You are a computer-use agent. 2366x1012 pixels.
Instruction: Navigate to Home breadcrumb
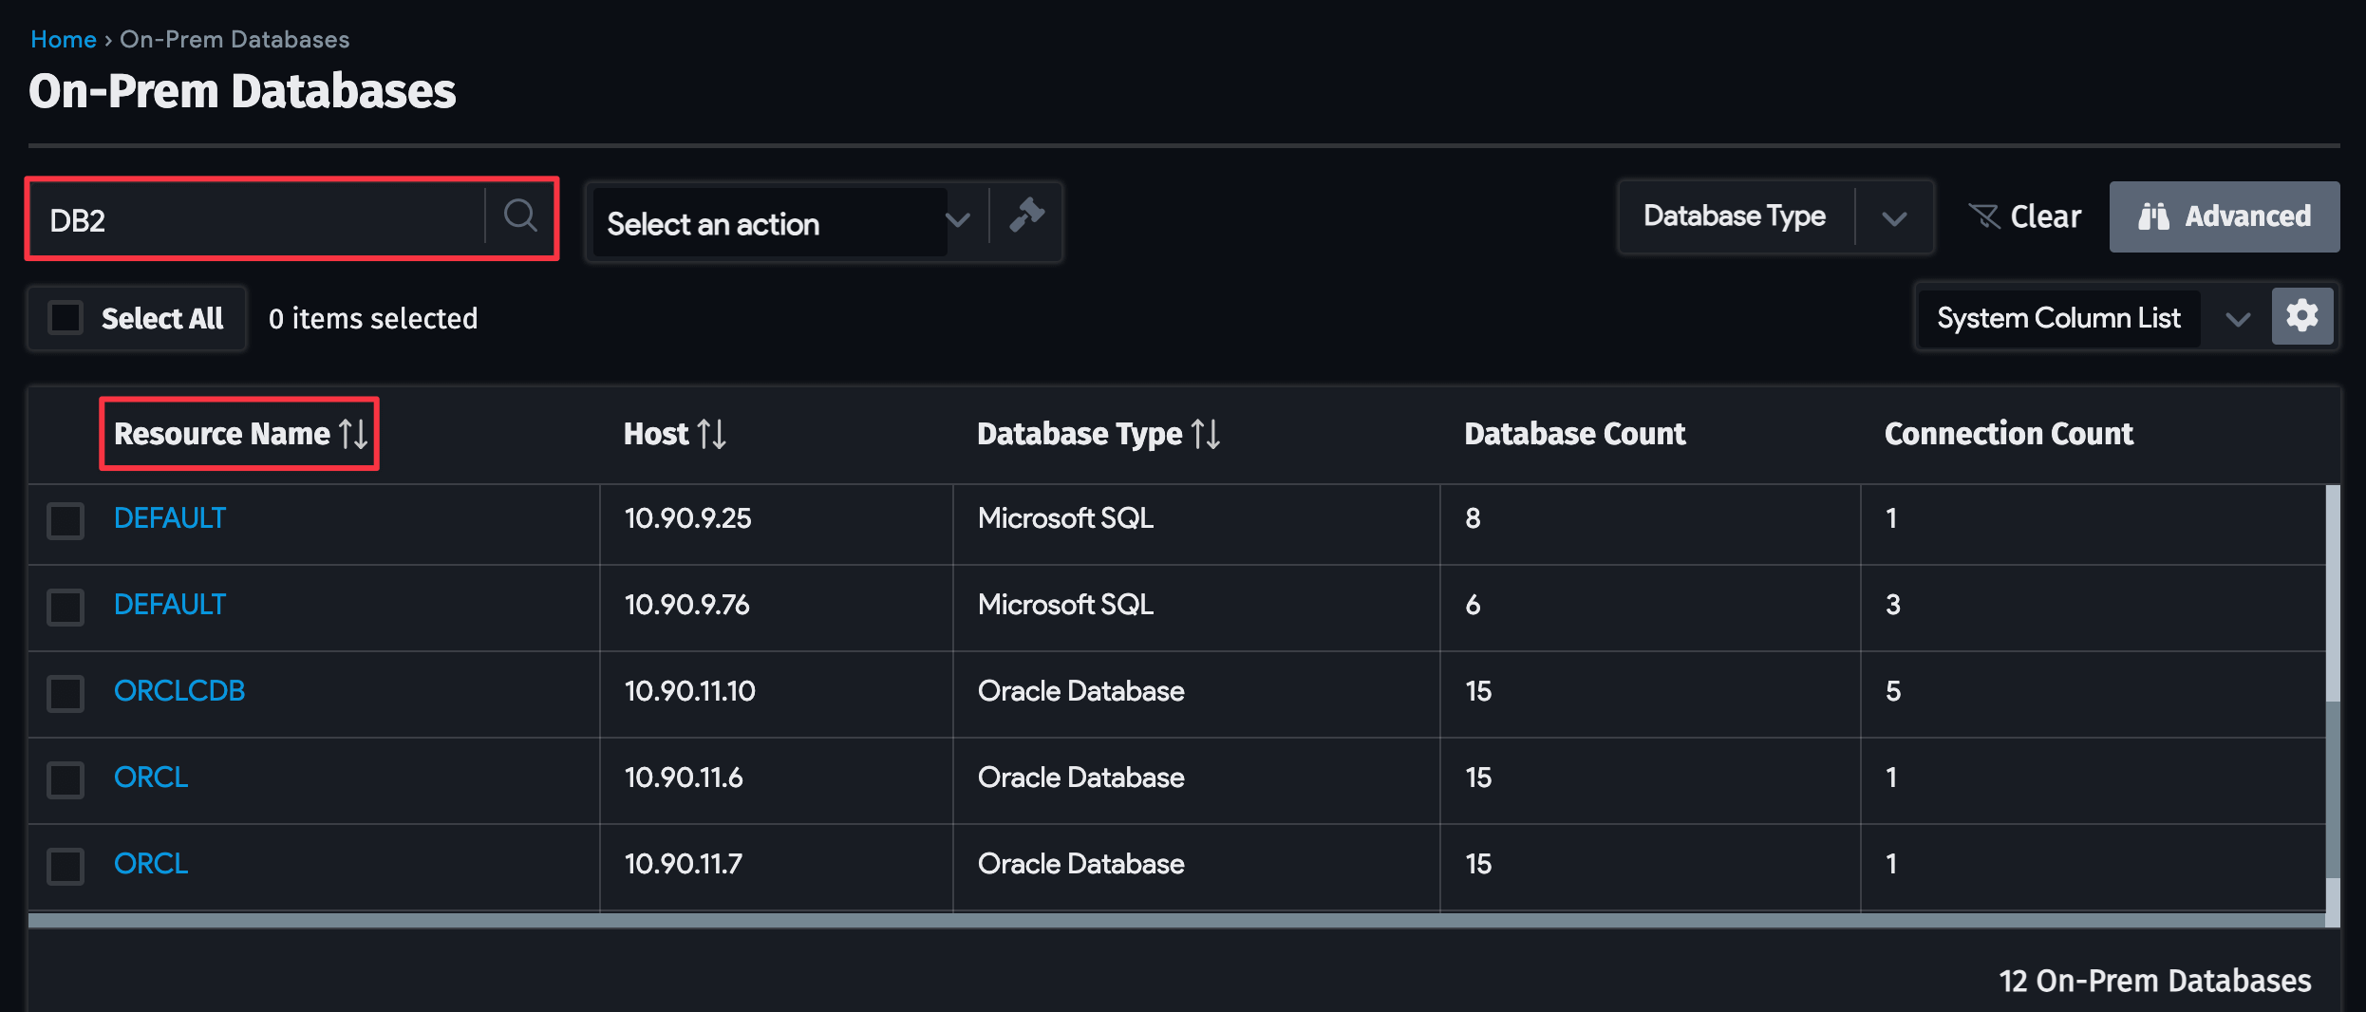[x=63, y=39]
